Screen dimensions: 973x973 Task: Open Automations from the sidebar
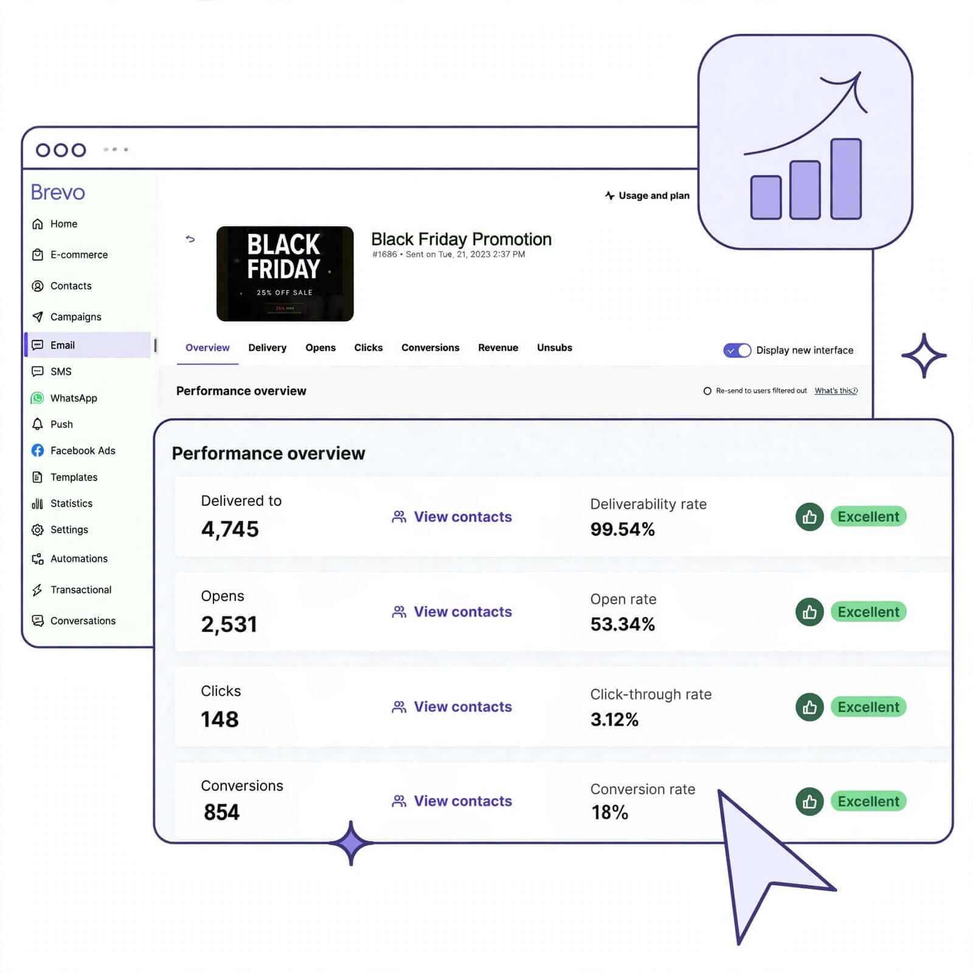69,558
